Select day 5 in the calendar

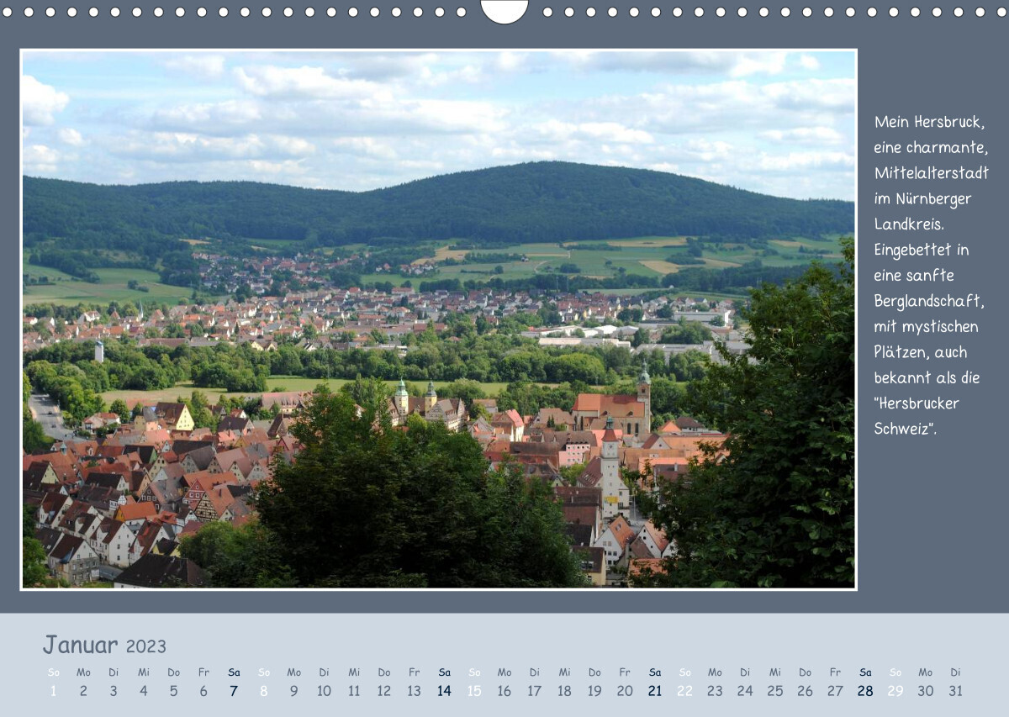pyautogui.click(x=173, y=691)
